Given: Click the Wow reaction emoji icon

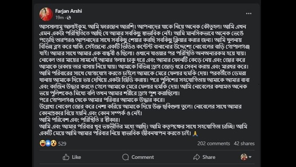Looking at the screenshot, I should tap(54, 143).
